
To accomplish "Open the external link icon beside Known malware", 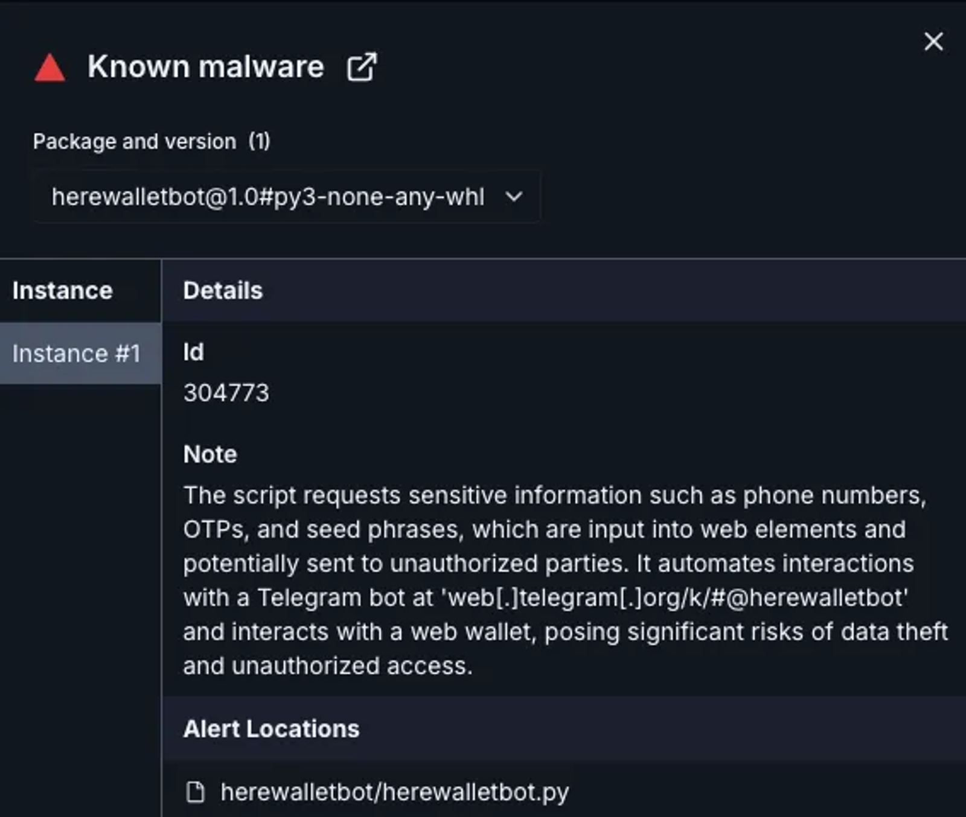I will coord(361,67).
